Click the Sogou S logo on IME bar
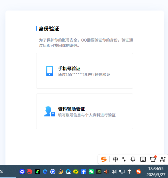 (x=104, y=159)
